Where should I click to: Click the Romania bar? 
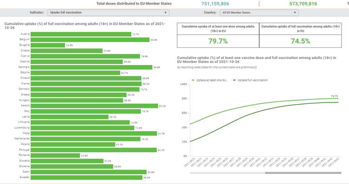tap(55, 155)
